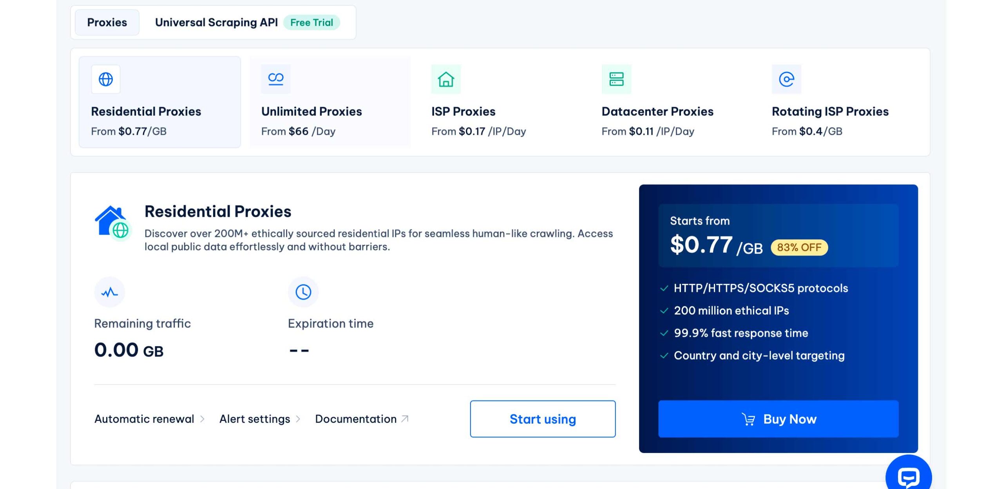
Task: Click the shopping cart icon in Buy Now
Action: coord(748,419)
